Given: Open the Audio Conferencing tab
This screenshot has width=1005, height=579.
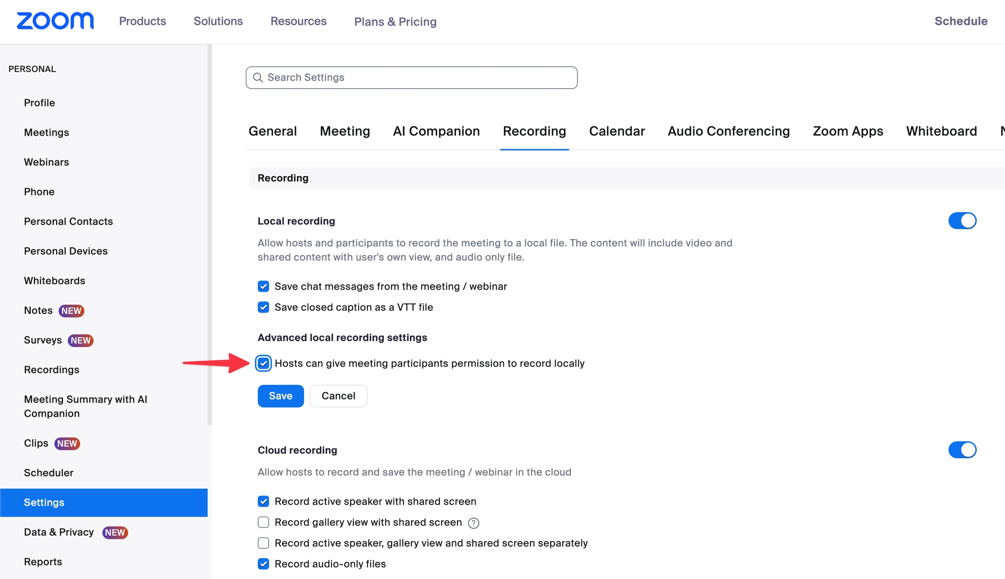Looking at the screenshot, I should pyautogui.click(x=728, y=131).
